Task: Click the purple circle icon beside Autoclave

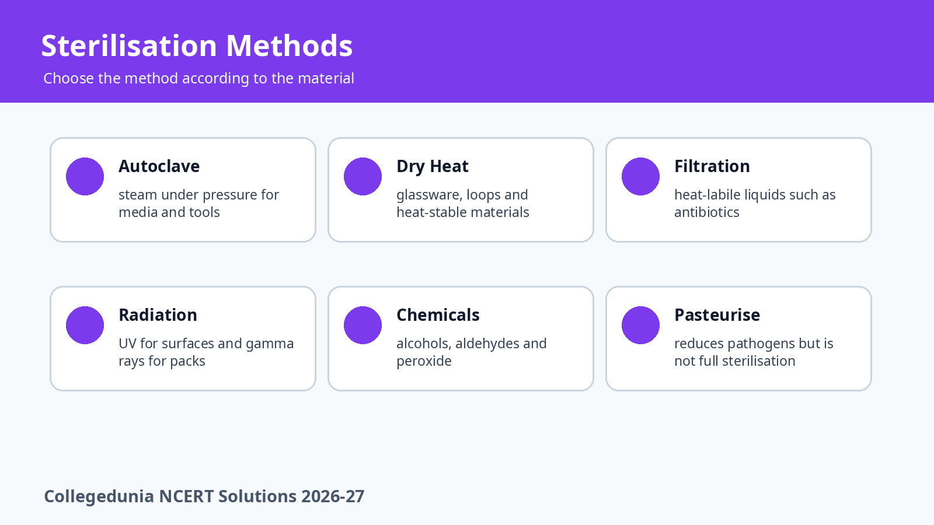Action: click(85, 176)
